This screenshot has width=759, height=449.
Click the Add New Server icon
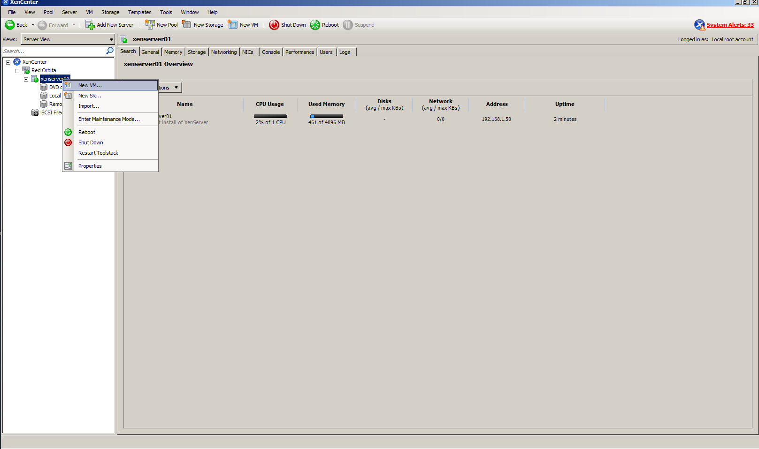pos(89,25)
